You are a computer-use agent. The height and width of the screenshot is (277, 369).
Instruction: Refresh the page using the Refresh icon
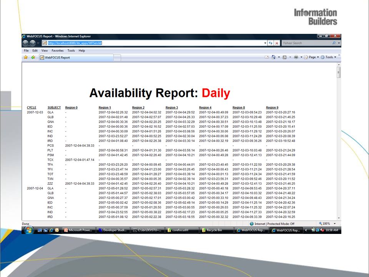(271, 43)
